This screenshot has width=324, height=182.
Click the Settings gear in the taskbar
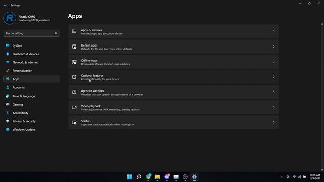[194, 177]
